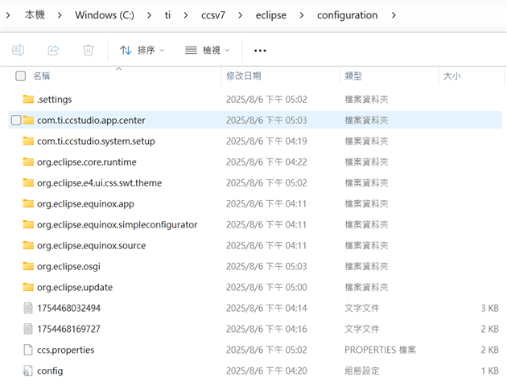
Task: Check the com.ti.ccstudio.app.center row checkbox
Action: (16, 120)
